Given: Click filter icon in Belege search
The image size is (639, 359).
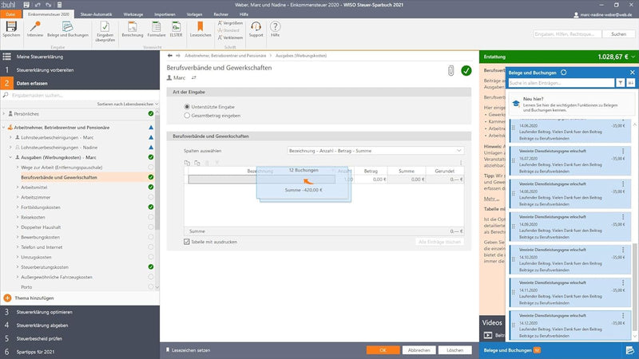Looking at the screenshot, I should coord(620,82).
